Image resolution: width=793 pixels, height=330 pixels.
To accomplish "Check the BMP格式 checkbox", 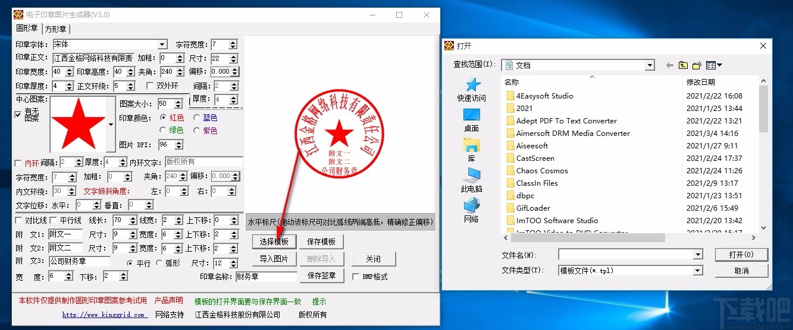I will point(356,277).
